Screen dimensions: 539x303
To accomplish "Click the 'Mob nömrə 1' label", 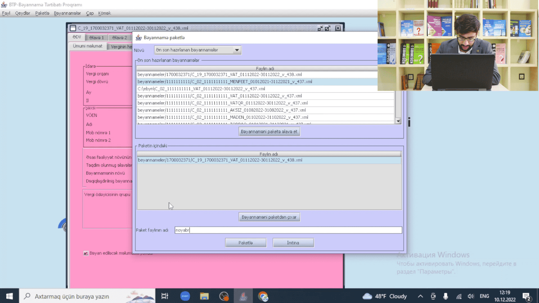I will [98, 133].
